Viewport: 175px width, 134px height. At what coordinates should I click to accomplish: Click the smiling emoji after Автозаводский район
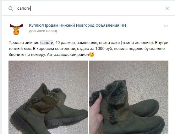92,55
